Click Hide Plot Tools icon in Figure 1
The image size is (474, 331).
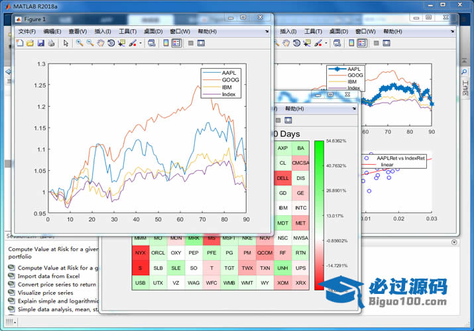[191, 43]
